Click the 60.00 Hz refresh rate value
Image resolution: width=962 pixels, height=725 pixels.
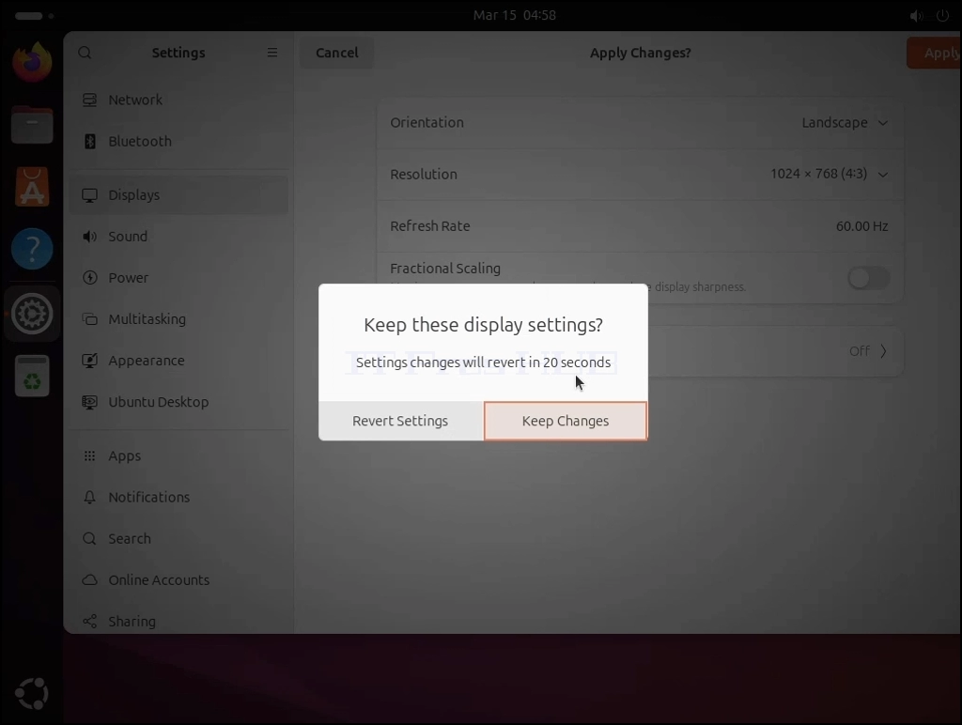coord(861,226)
